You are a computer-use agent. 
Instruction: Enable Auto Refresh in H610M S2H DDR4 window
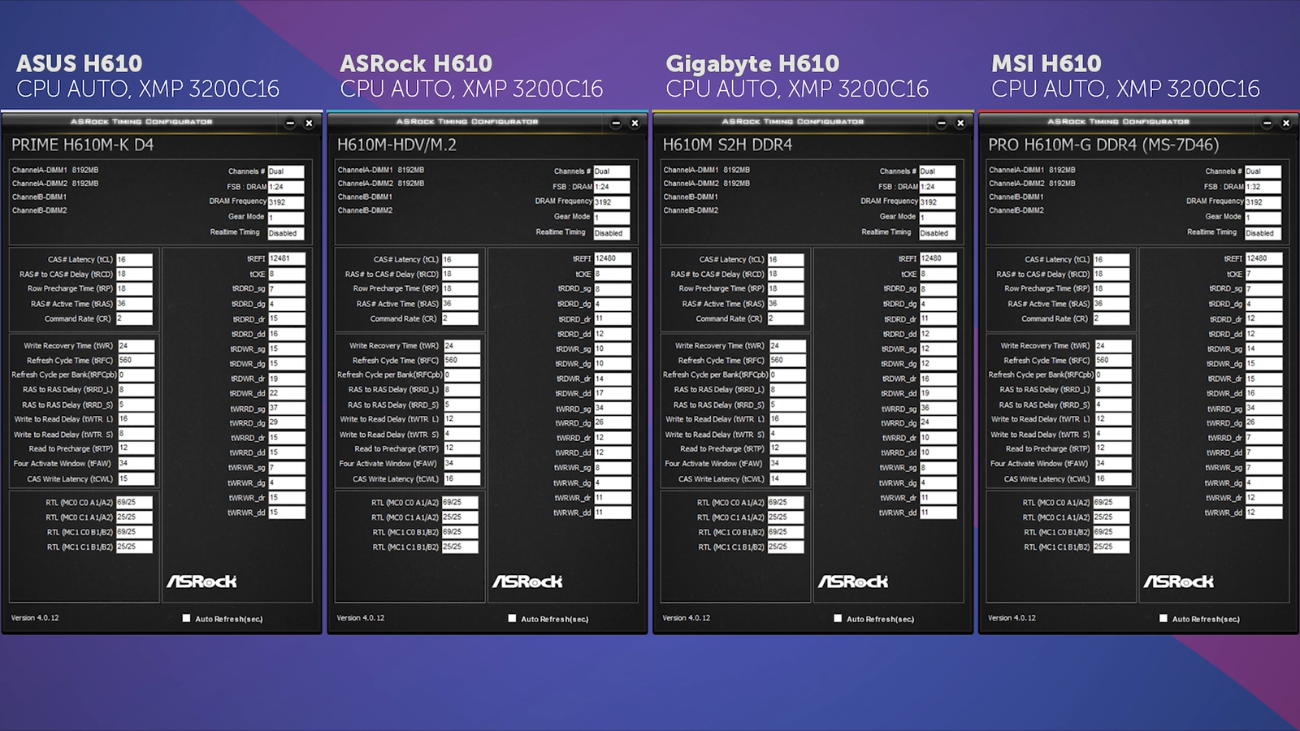click(x=838, y=618)
